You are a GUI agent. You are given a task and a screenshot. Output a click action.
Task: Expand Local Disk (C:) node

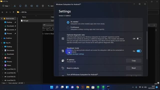[x=3, y=69]
